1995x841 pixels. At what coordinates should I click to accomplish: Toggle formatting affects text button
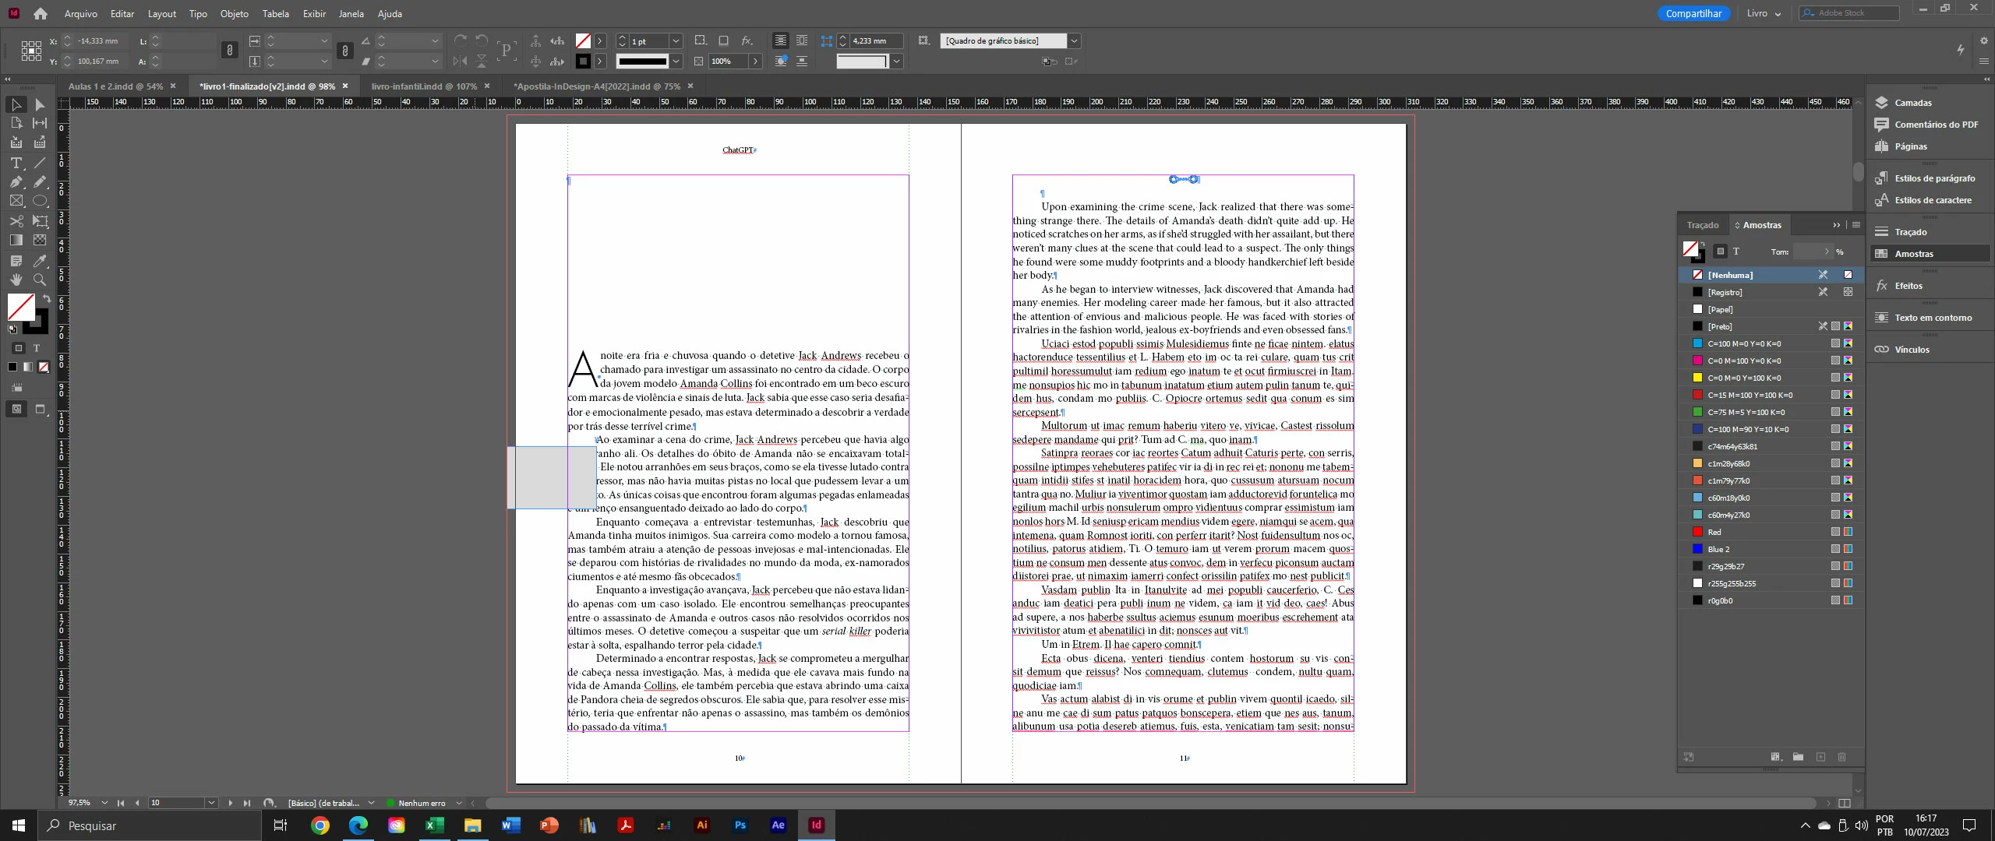36,348
